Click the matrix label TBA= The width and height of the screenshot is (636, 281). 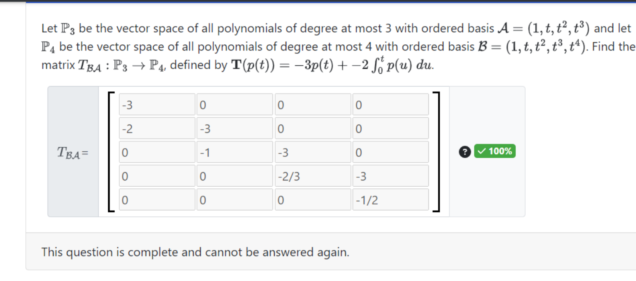click(x=71, y=152)
